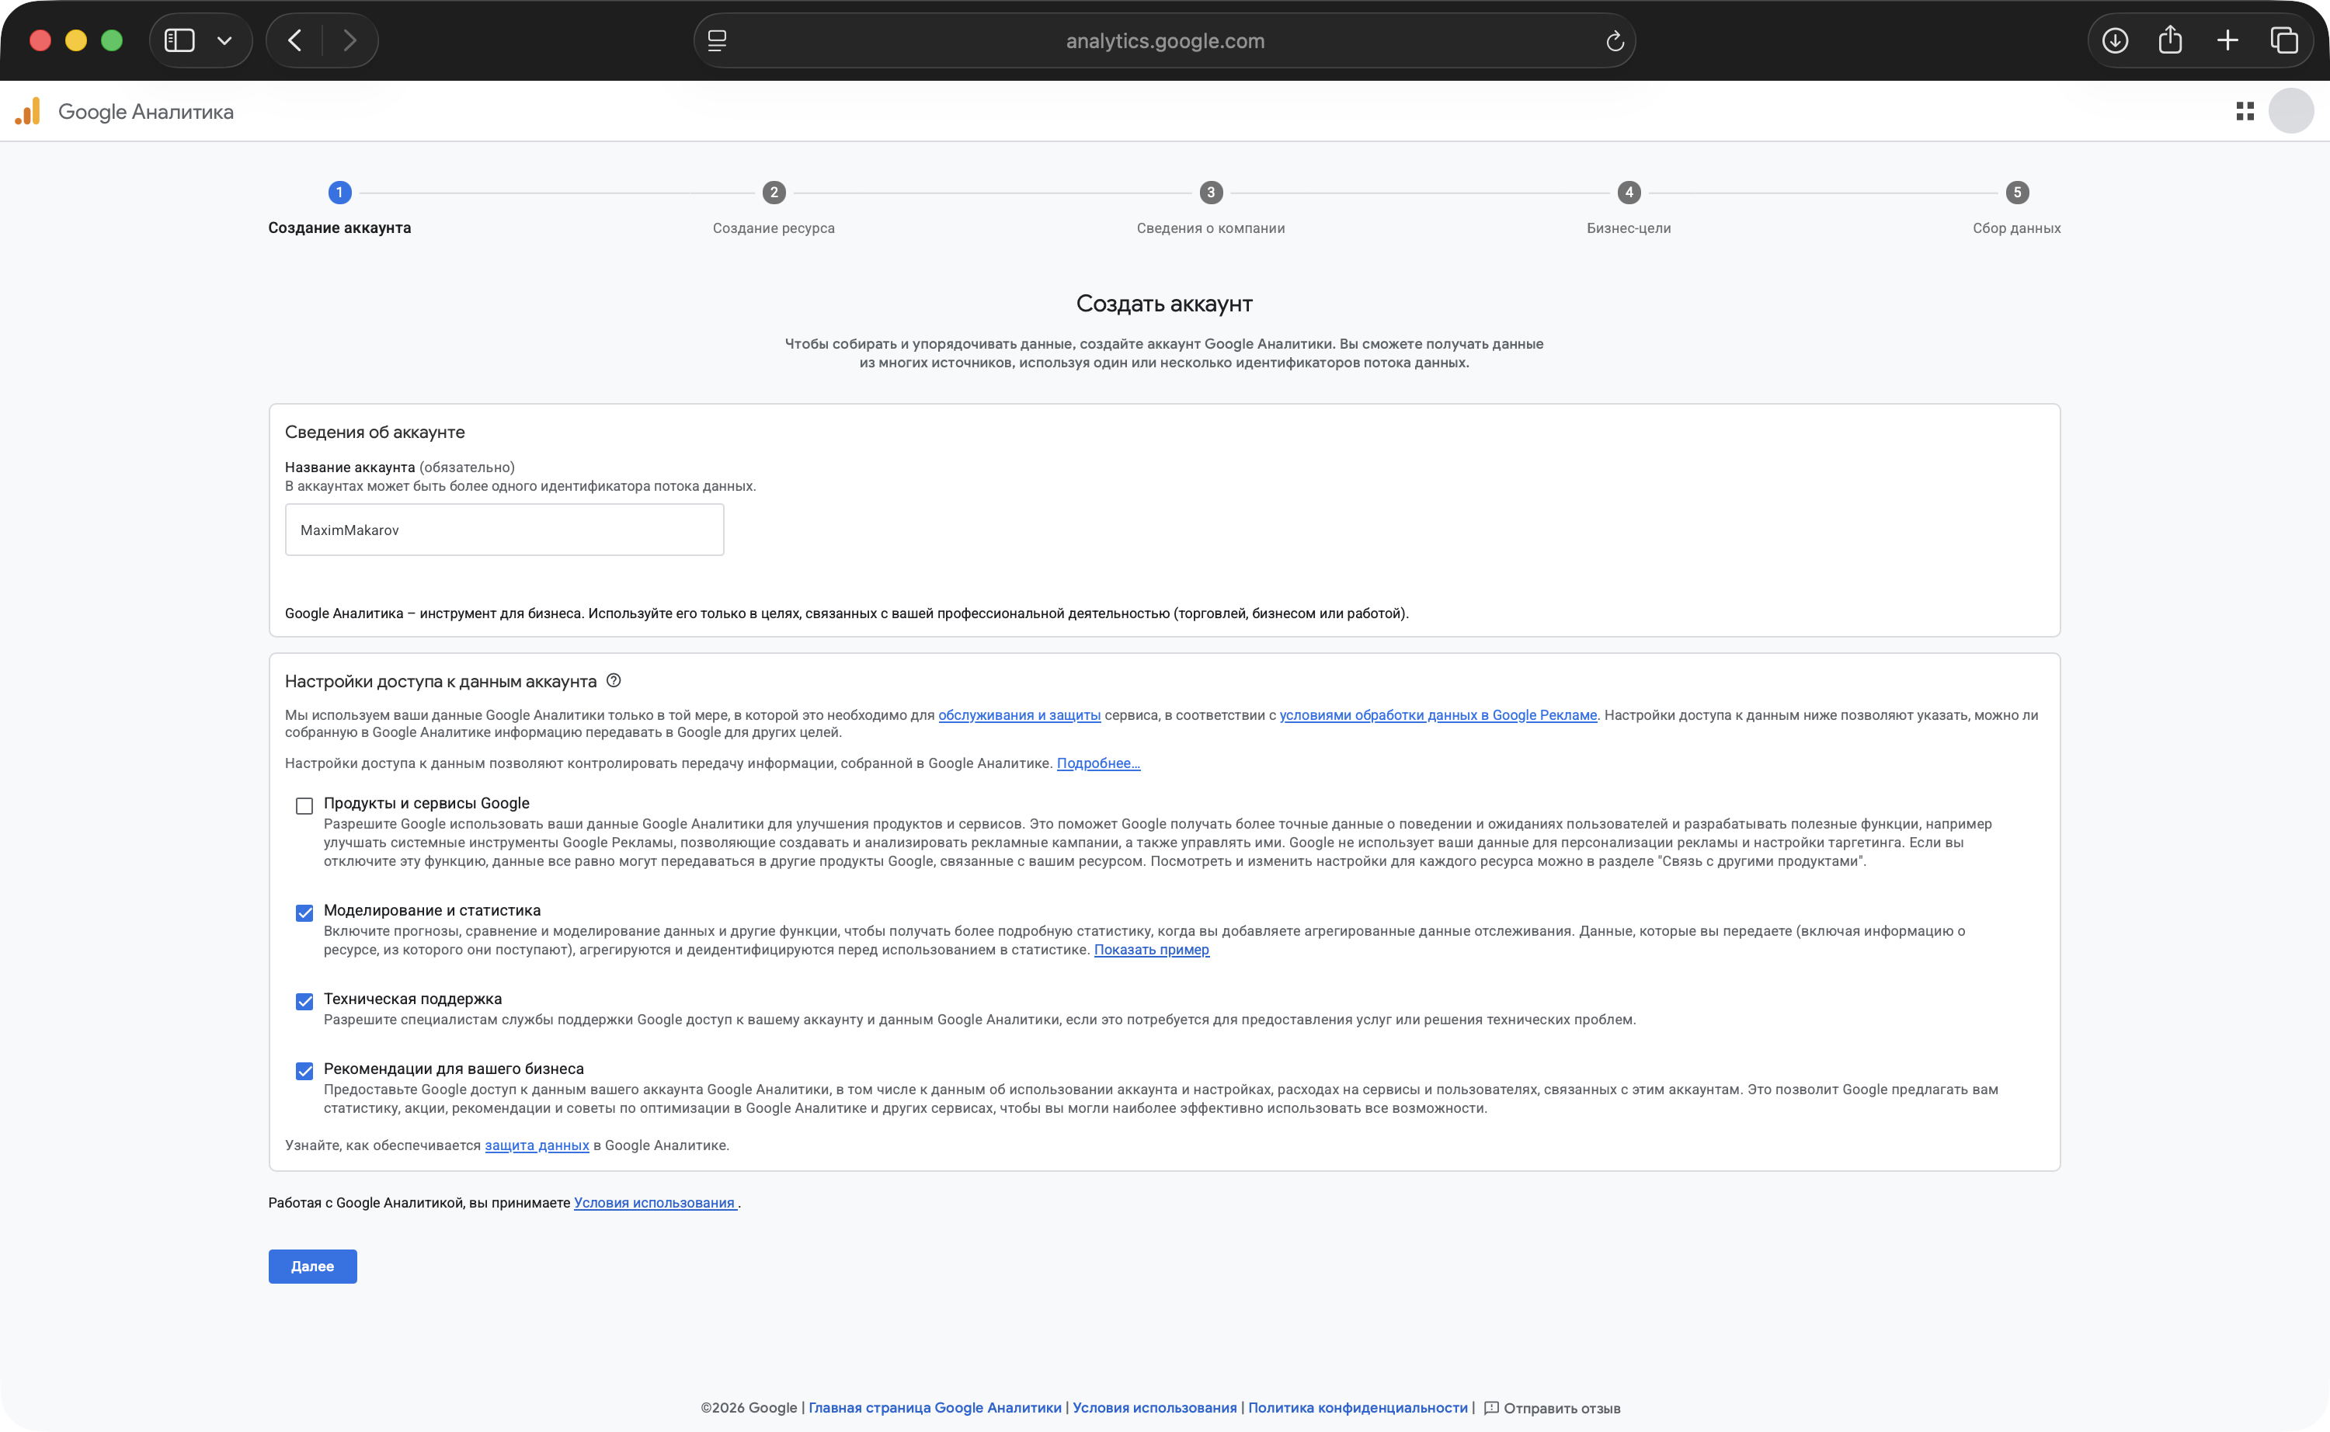Open the обслуживания и защиты link

[1019, 715]
